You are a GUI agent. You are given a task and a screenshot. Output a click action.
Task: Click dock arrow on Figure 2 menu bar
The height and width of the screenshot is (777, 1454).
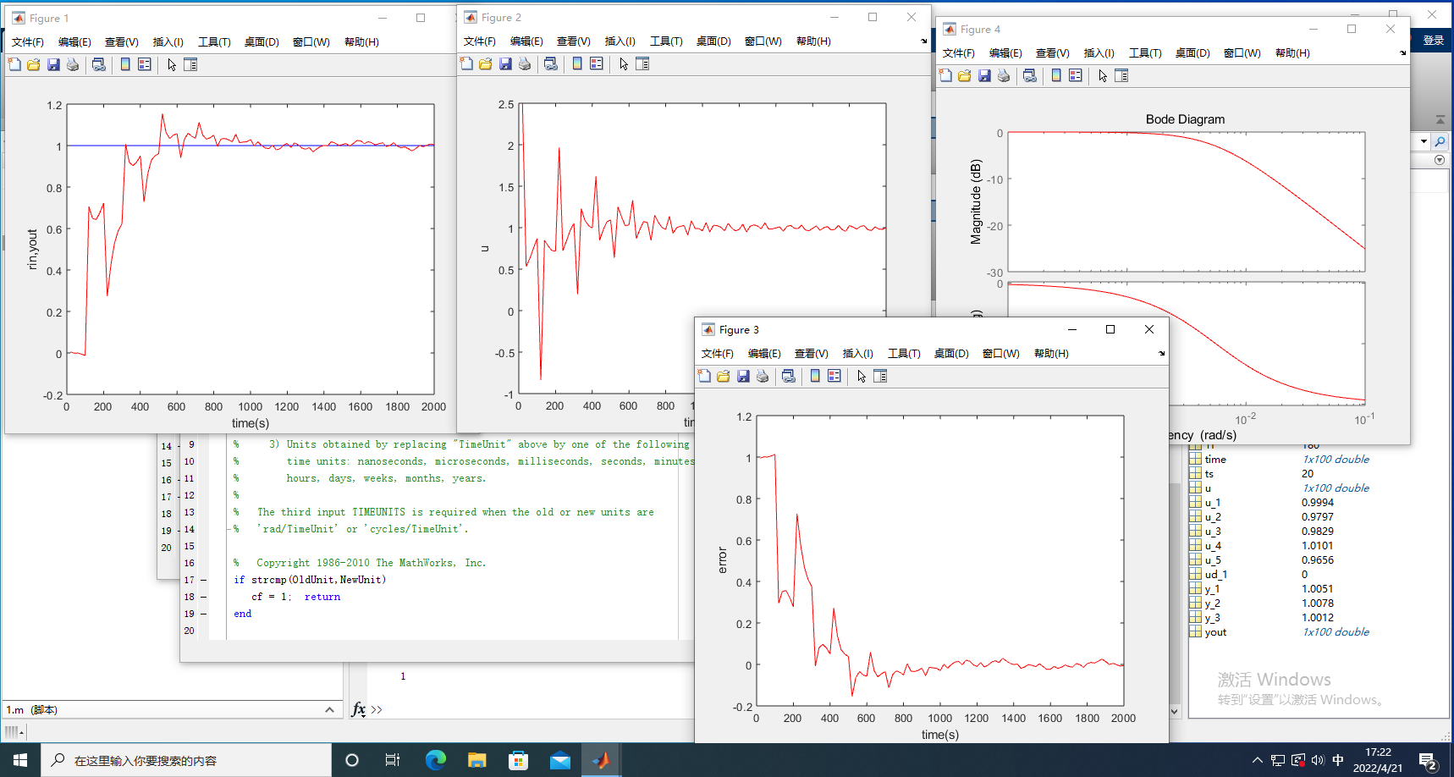(x=923, y=41)
